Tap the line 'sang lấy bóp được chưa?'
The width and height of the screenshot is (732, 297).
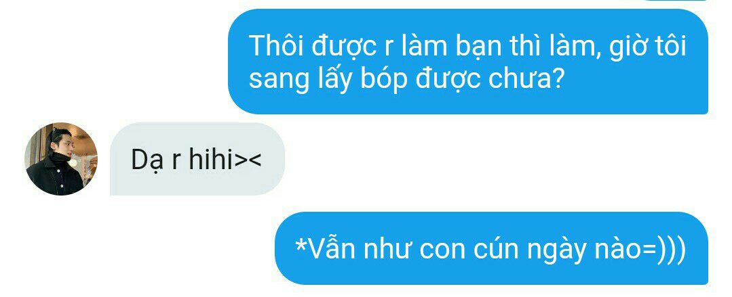[406, 80]
